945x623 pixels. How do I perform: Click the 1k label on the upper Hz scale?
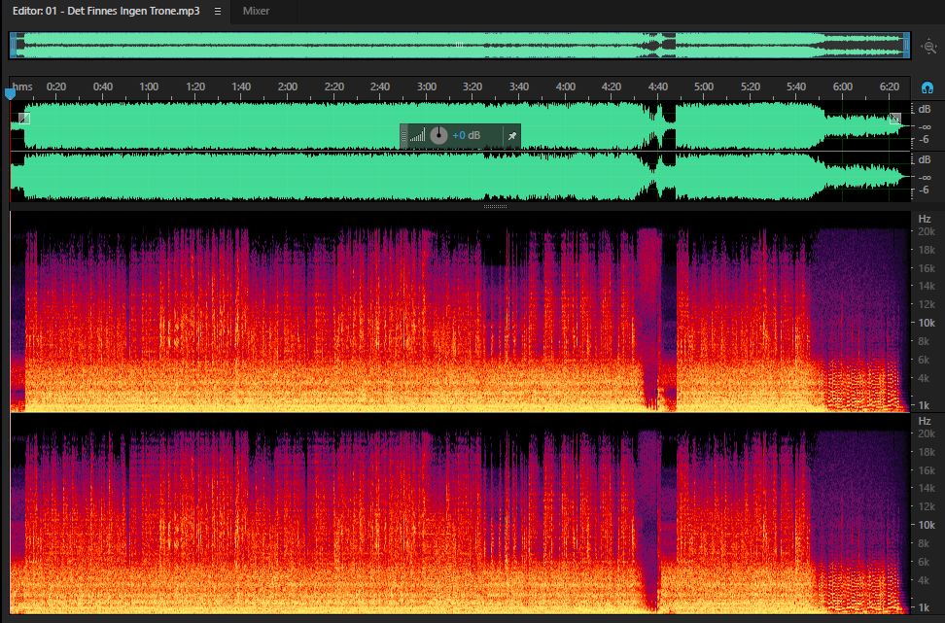[924, 405]
